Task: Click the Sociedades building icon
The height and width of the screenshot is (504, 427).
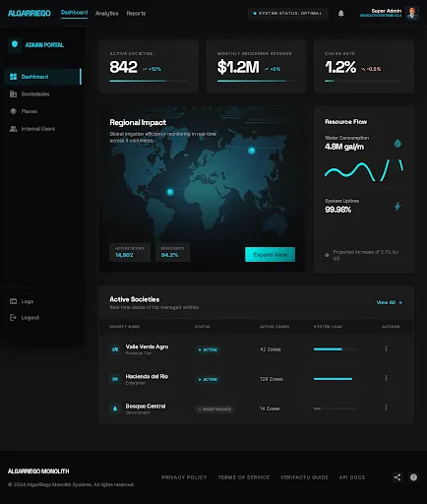Action: [x=13, y=94]
